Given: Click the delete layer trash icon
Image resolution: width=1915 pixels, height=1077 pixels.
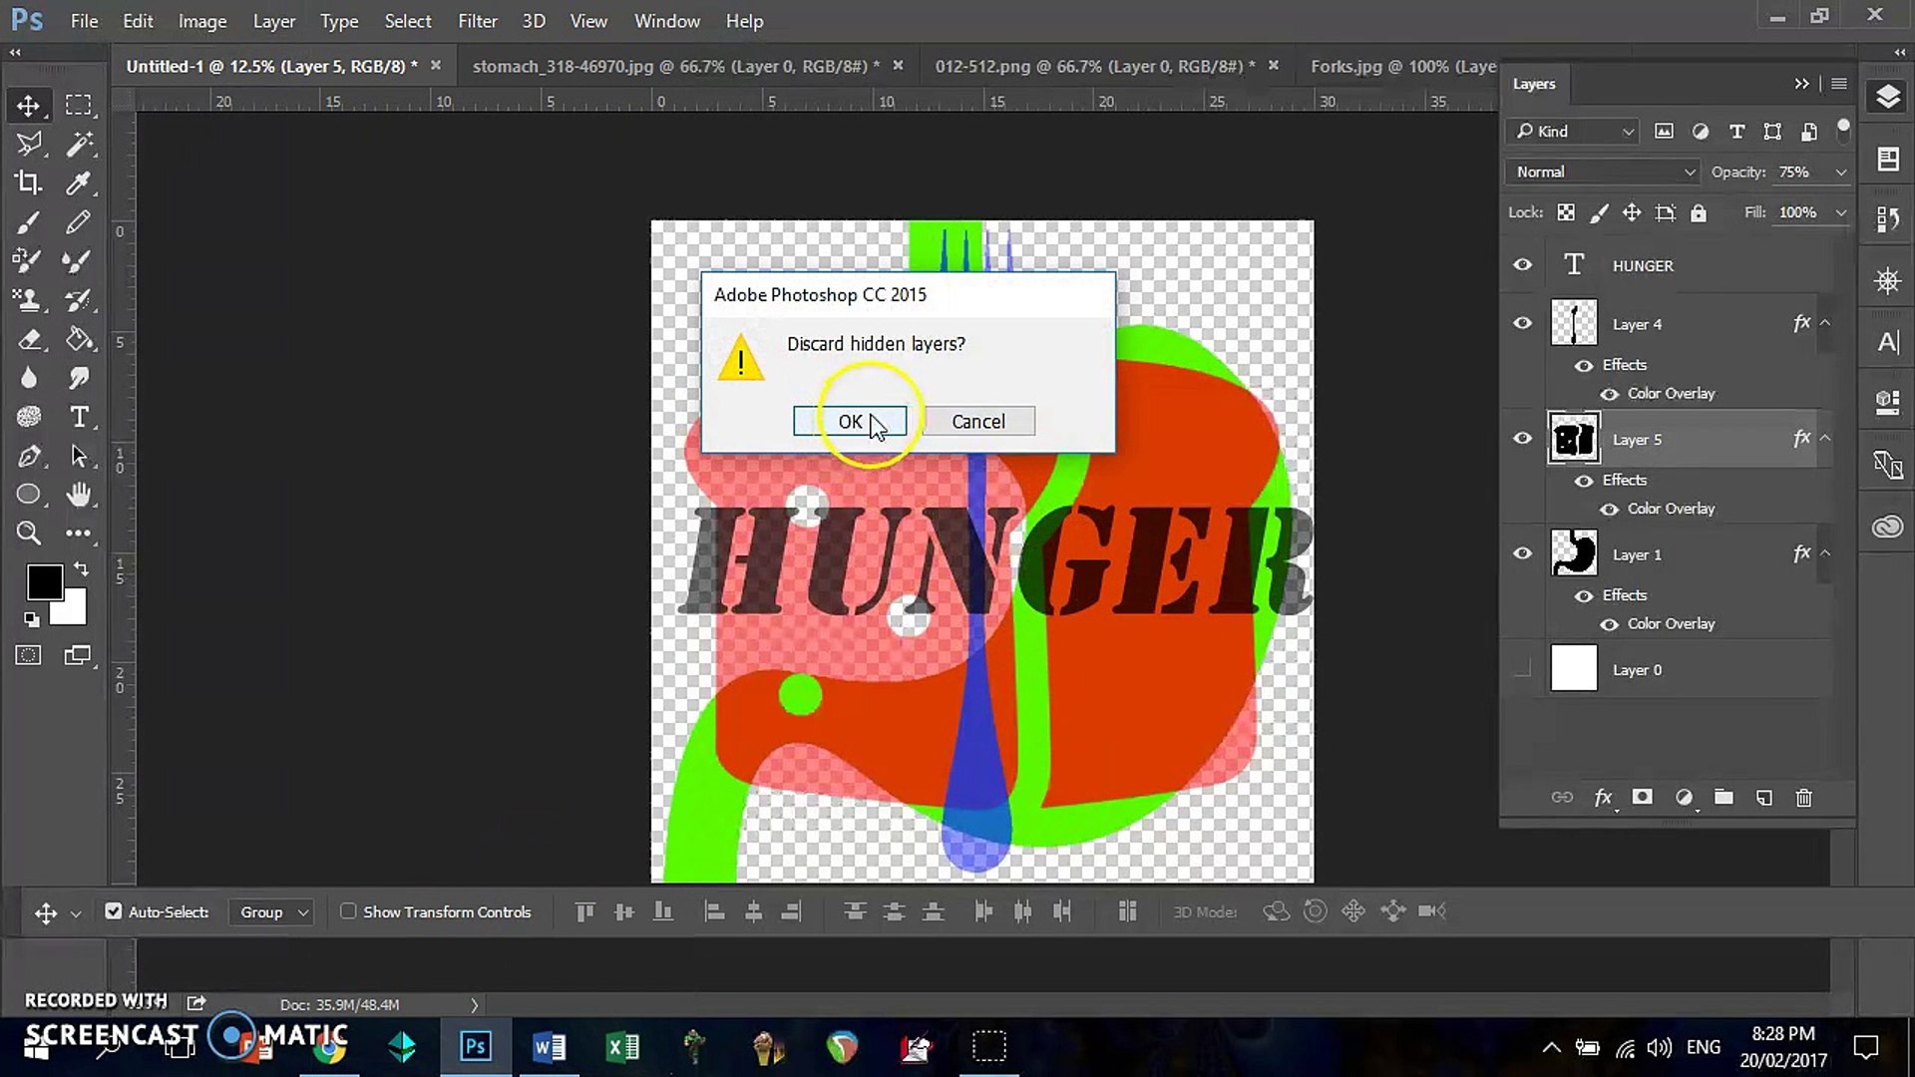Looking at the screenshot, I should [x=1803, y=798].
